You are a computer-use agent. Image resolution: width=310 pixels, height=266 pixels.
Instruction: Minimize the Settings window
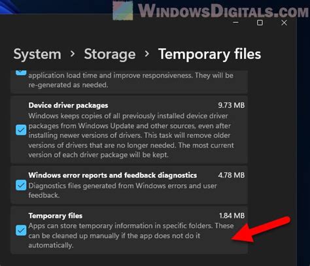[x=235, y=22]
